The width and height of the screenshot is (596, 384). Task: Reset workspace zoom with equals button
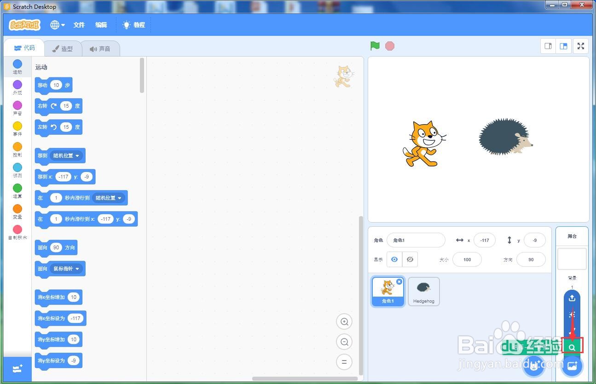click(344, 362)
